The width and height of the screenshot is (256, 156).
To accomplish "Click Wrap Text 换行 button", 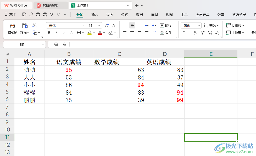I will pyautogui.click(x=165, y=25).
